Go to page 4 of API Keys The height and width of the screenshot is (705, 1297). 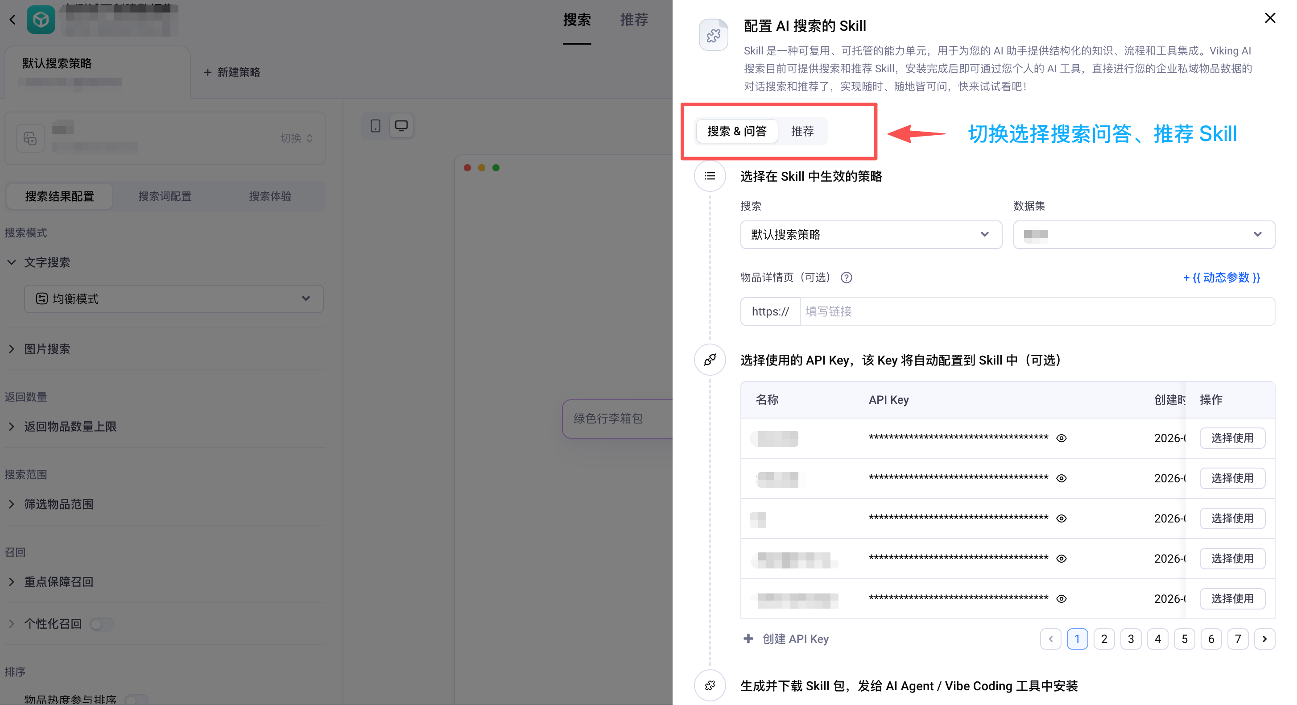click(x=1157, y=639)
